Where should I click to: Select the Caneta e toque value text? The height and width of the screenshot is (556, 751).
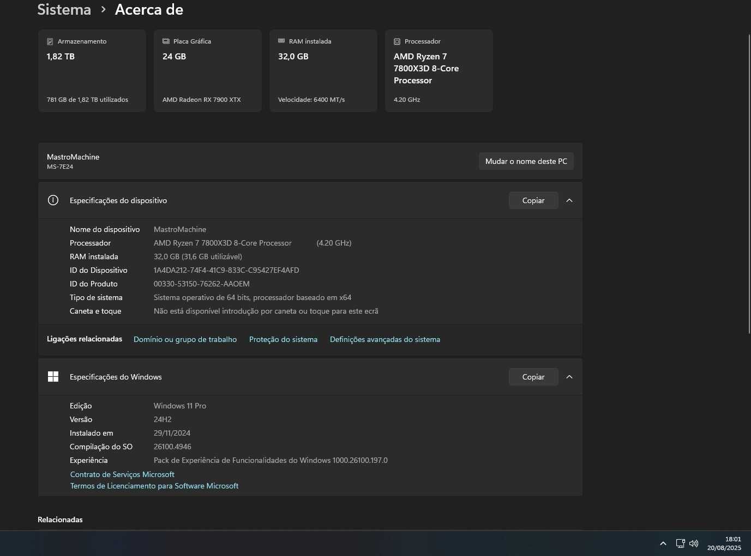[266, 311]
